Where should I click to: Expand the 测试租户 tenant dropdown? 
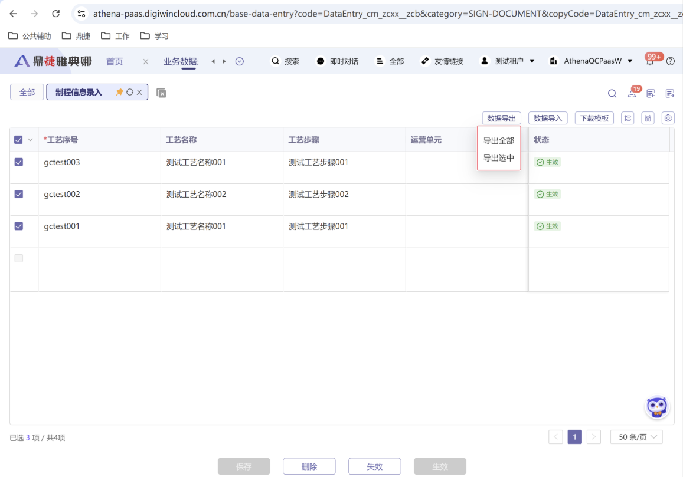(508, 61)
